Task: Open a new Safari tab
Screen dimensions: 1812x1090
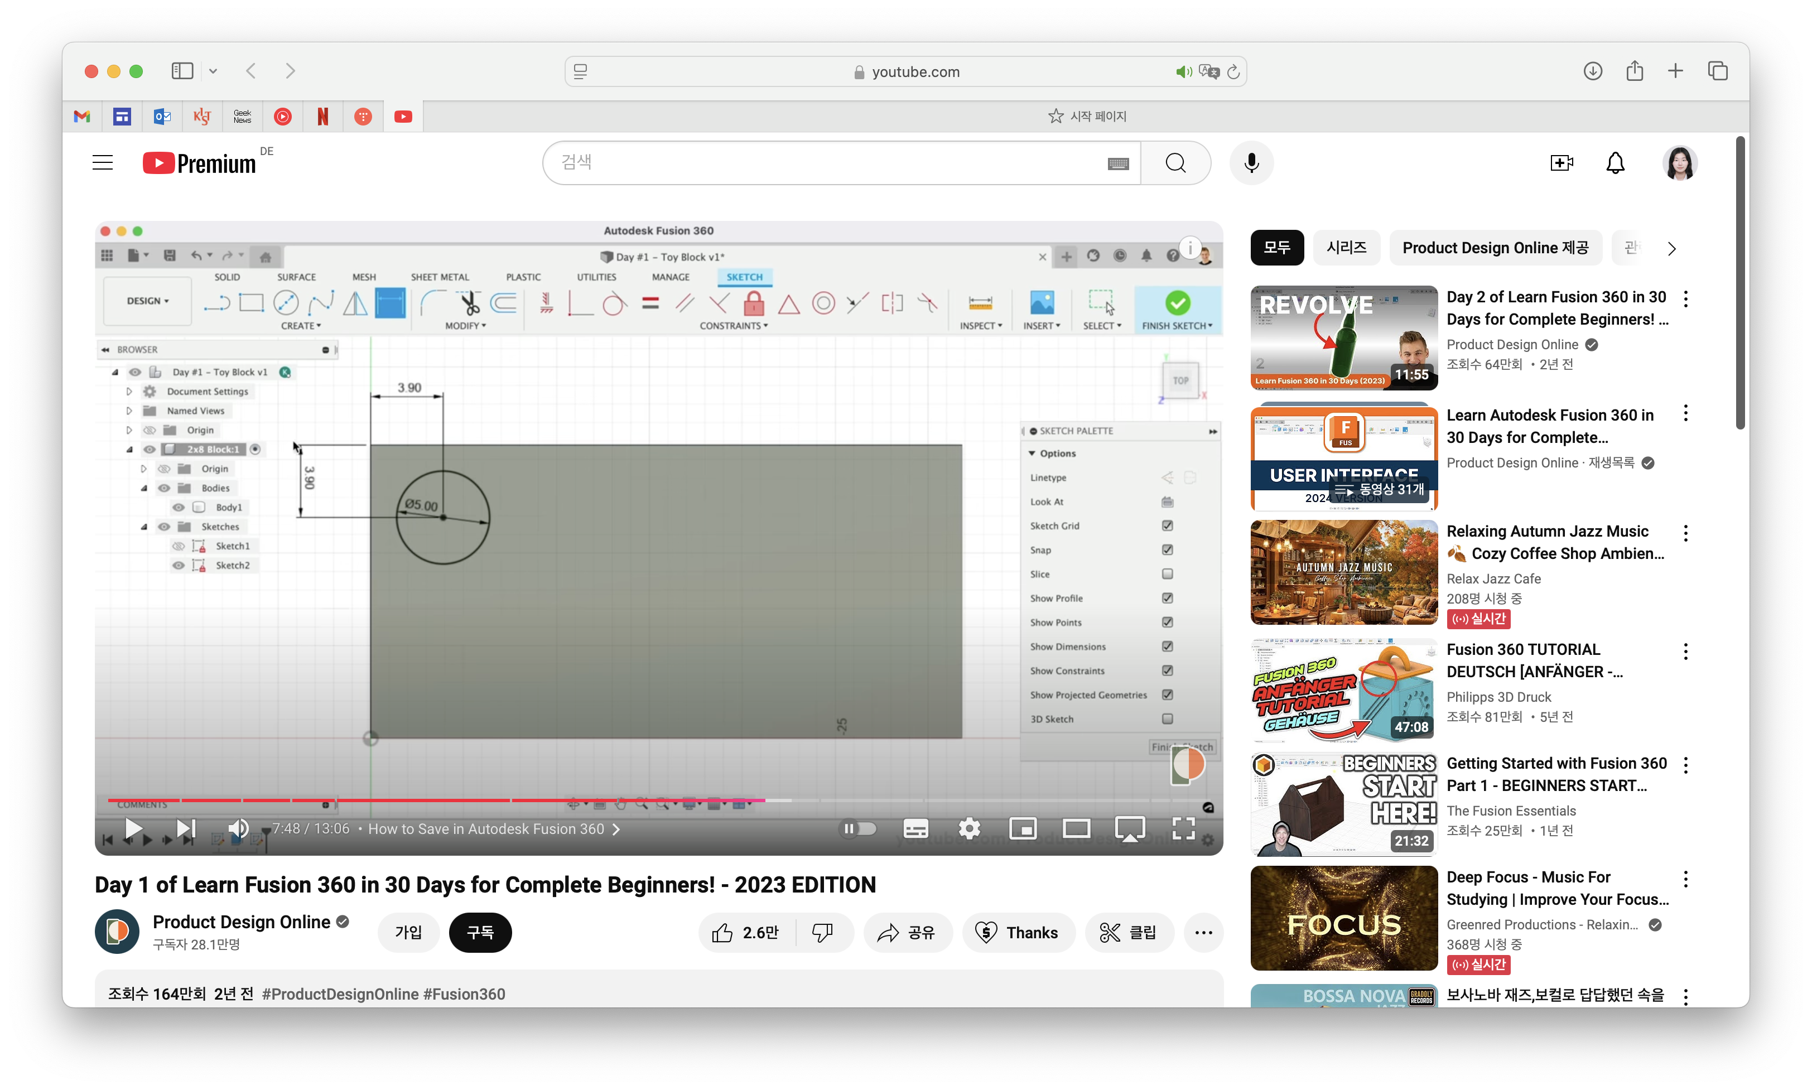Action: 1675,70
